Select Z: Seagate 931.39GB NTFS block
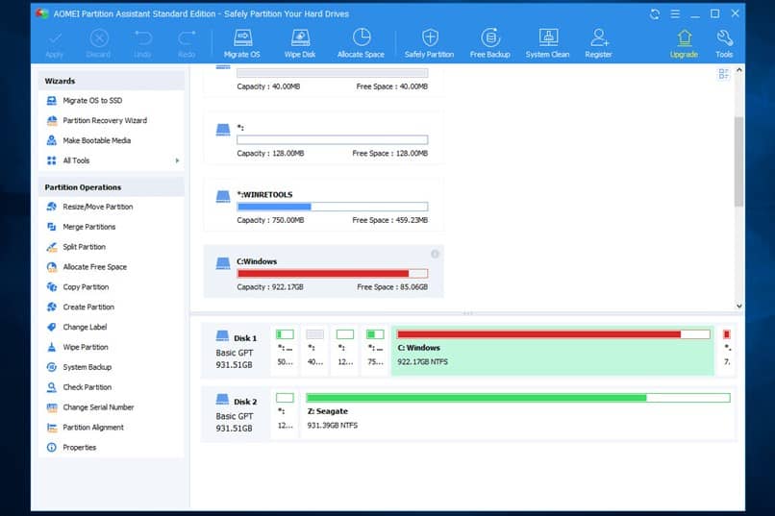The height and width of the screenshot is (516, 775). [518, 414]
